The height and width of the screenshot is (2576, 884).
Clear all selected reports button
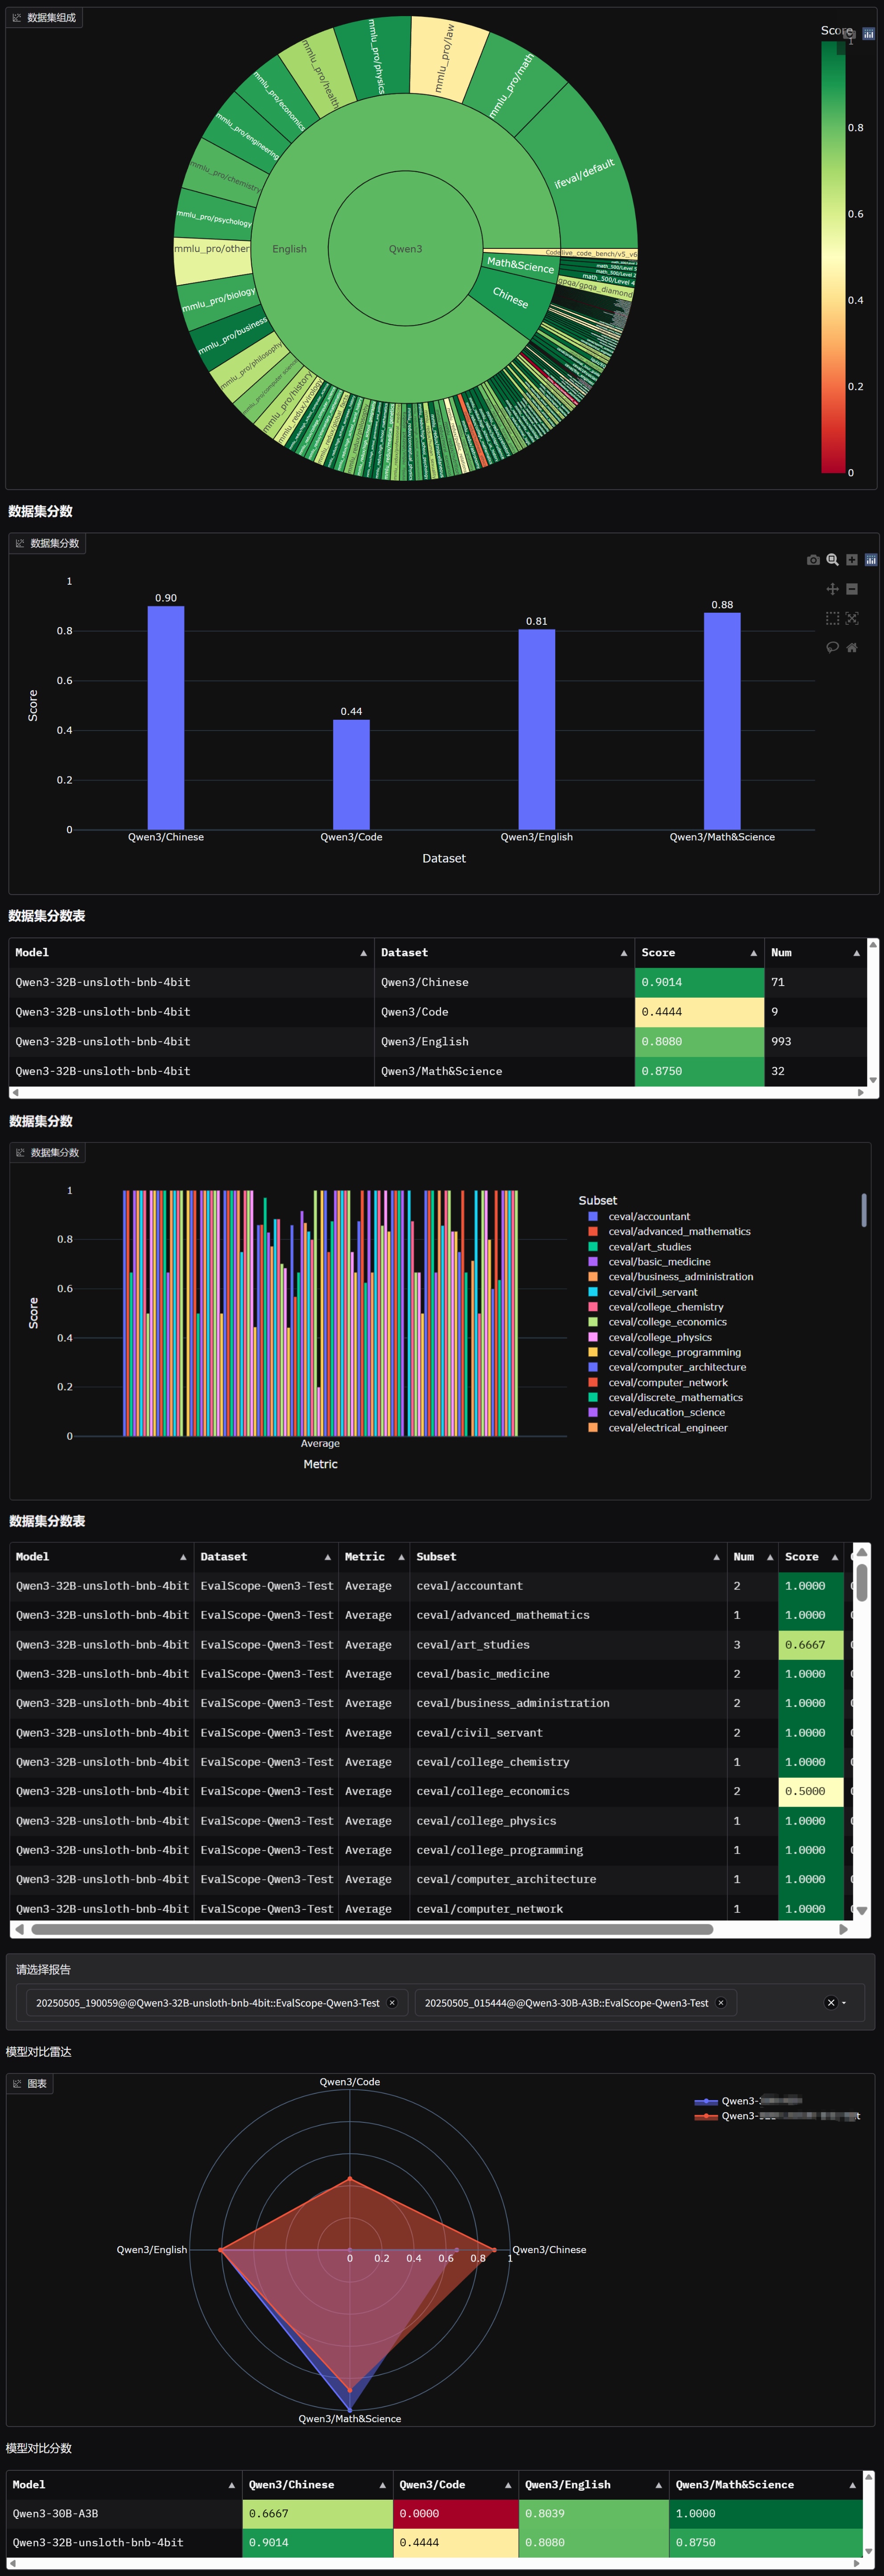(830, 2003)
